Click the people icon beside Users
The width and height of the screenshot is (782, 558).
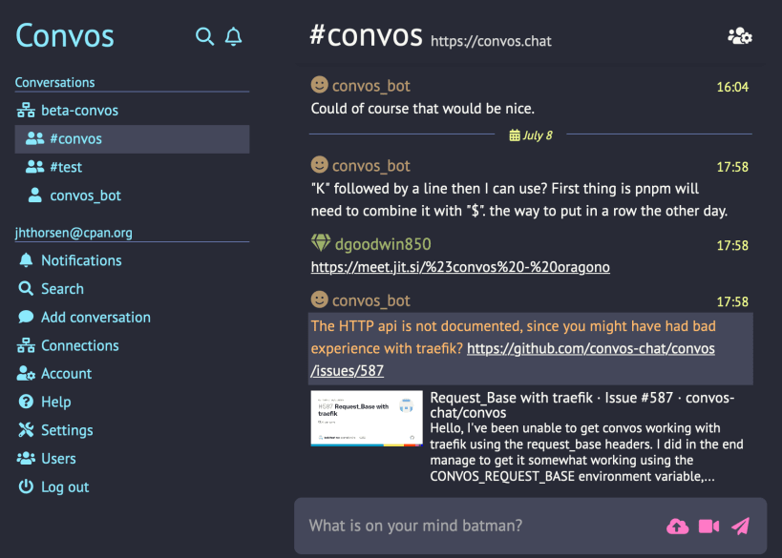click(26, 459)
